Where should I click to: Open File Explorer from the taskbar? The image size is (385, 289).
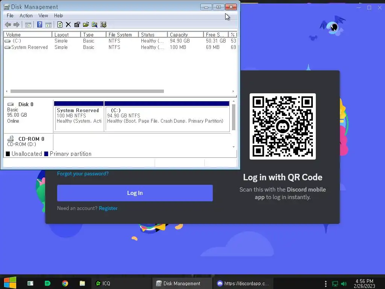(82, 283)
